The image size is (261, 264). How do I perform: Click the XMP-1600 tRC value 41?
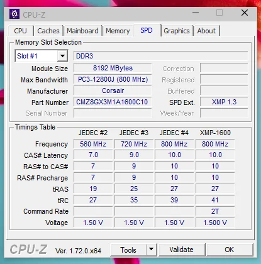pos(215,200)
